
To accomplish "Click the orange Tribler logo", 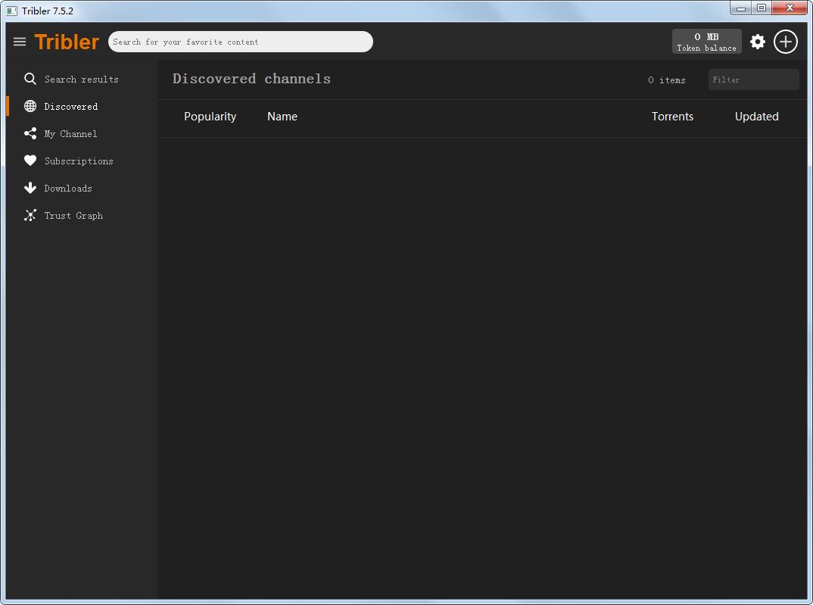I will click(x=67, y=42).
